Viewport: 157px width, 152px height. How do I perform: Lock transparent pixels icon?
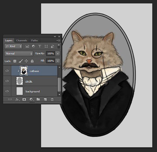point(15,61)
